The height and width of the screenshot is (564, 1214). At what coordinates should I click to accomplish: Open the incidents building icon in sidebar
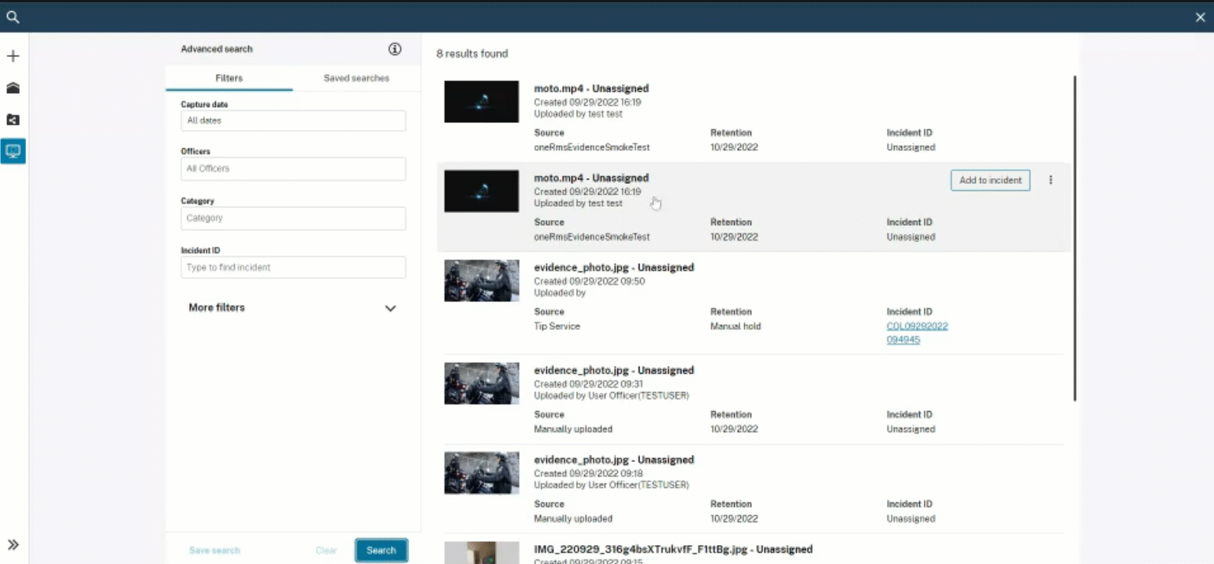pos(13,88)
